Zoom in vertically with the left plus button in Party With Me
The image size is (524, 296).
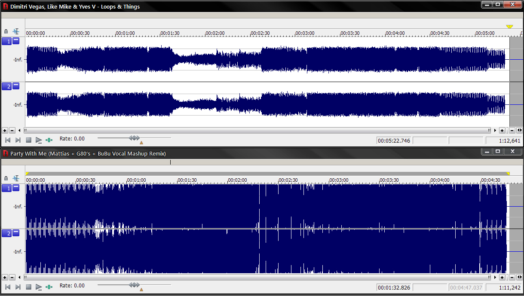[x=5, y=277]
